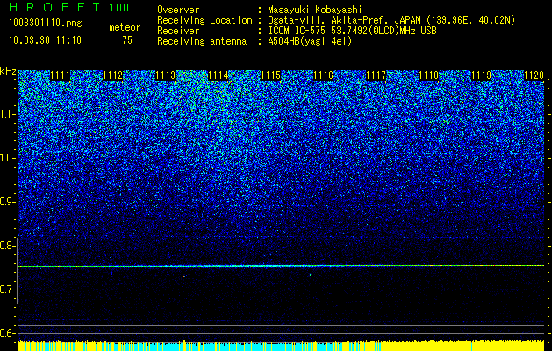Click the 1.0 kHz axis label
The image size is (552, 351).
pos(7,158)
